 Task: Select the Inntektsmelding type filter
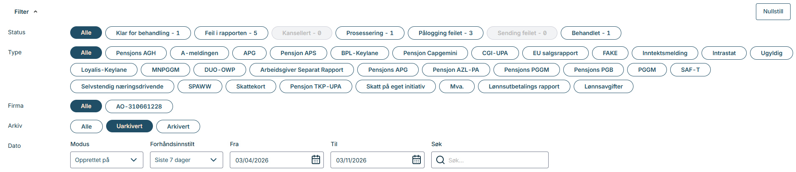coord(665,53)
